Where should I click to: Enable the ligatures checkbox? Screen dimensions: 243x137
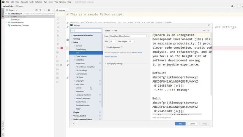click(106, 47)
